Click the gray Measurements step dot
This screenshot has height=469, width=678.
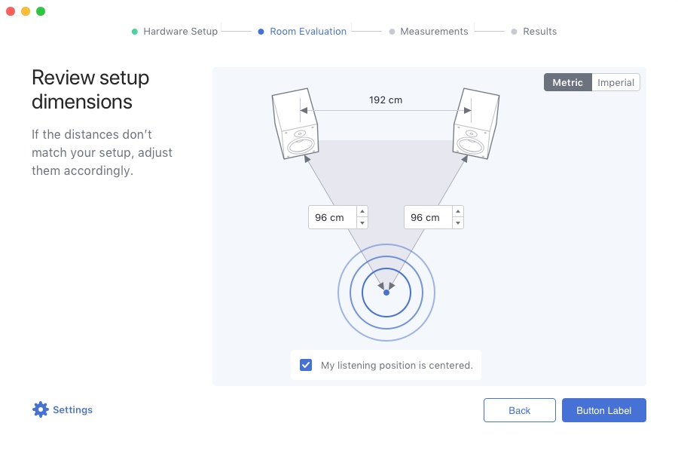tap(392, 32)
